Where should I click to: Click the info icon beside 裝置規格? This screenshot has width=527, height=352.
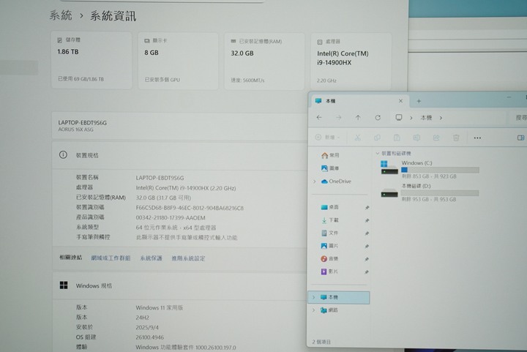tap(63, 155)
